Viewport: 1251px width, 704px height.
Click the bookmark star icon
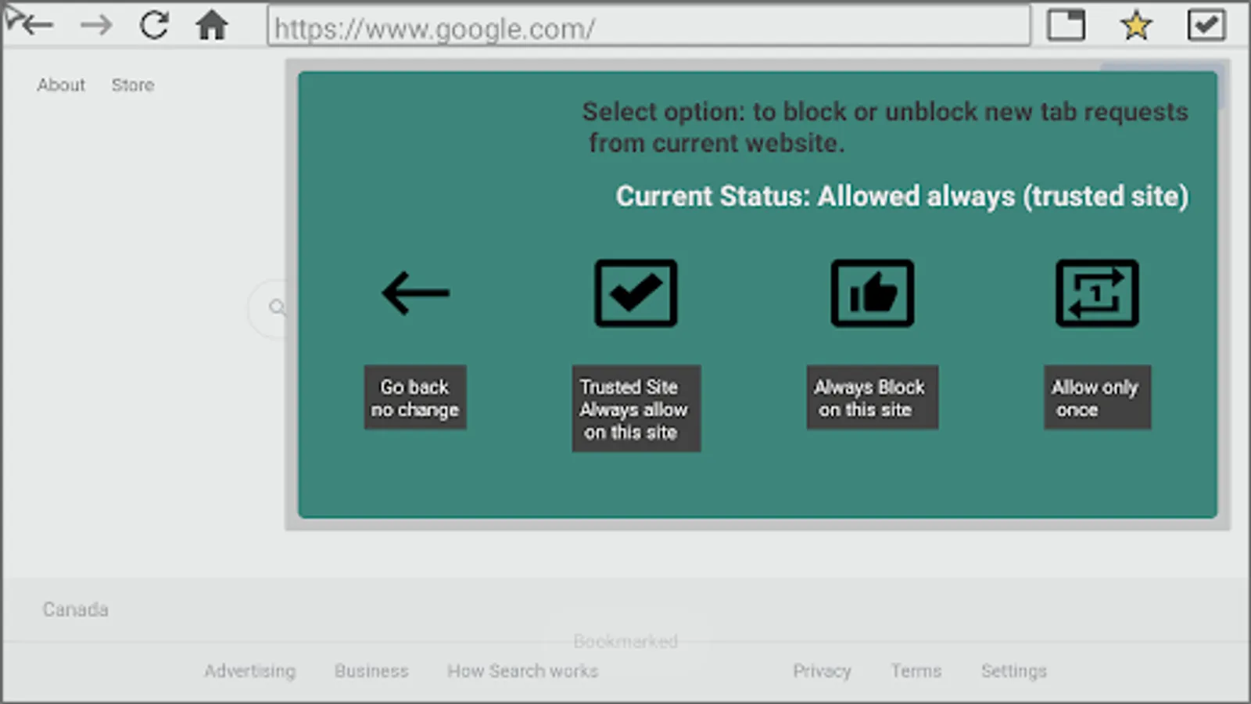click(1135, 26)
